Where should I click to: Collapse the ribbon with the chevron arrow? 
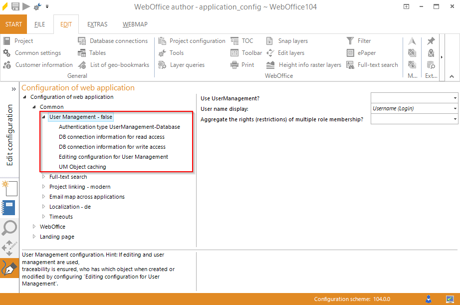452,76
